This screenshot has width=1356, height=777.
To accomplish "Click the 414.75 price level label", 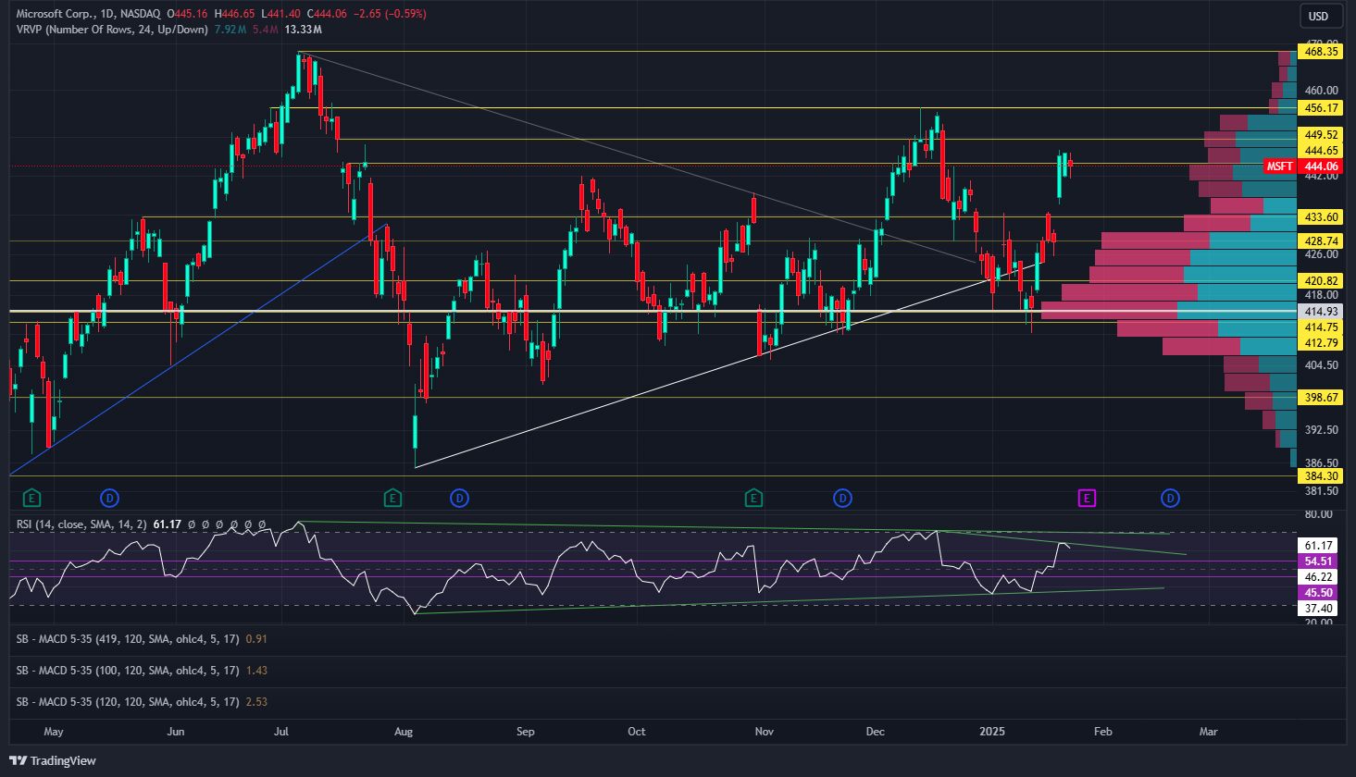I will pos(1321,327).
